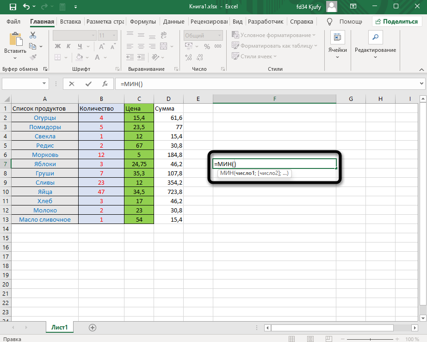Click the Save icon in title bar

point(13,7)
